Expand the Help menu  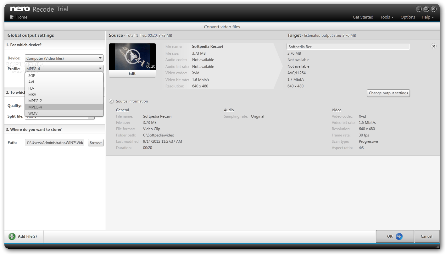point(428,17)
